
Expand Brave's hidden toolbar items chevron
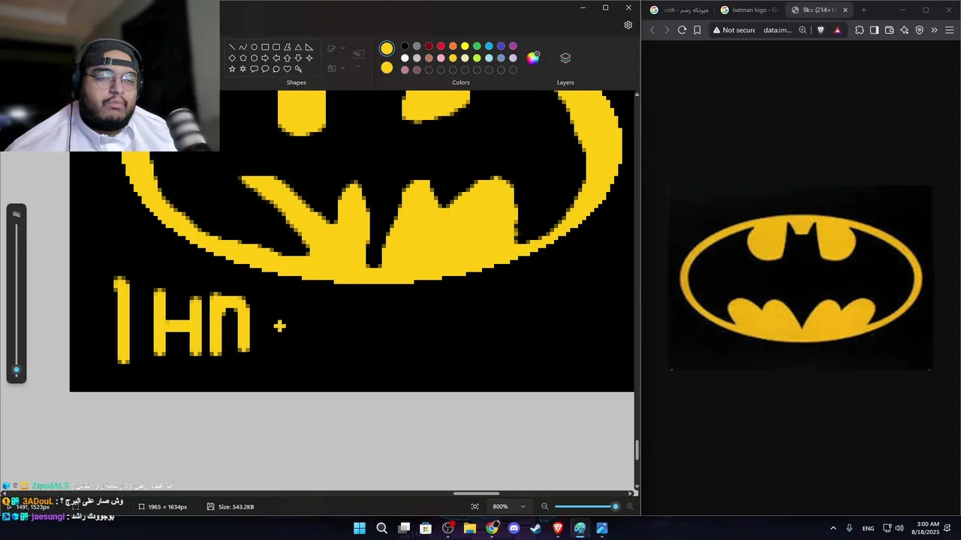point(934,30)
